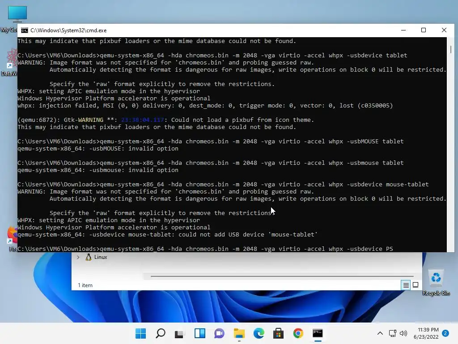Screen dimensions: 458x344
Task: Launch the Chat app from taskbar
Action: point(219,333)
